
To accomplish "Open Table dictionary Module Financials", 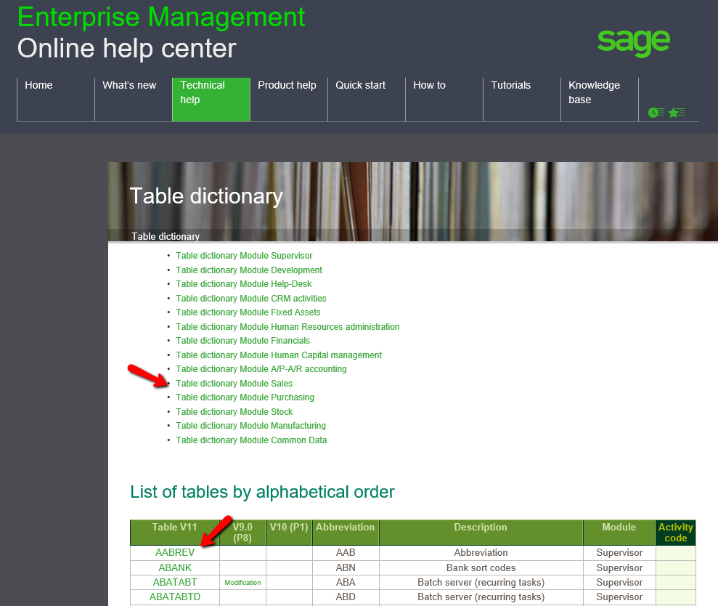I will point(242,341).
